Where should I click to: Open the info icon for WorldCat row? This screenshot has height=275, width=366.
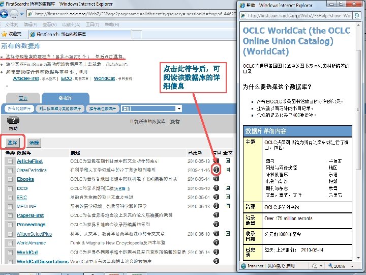217,252
